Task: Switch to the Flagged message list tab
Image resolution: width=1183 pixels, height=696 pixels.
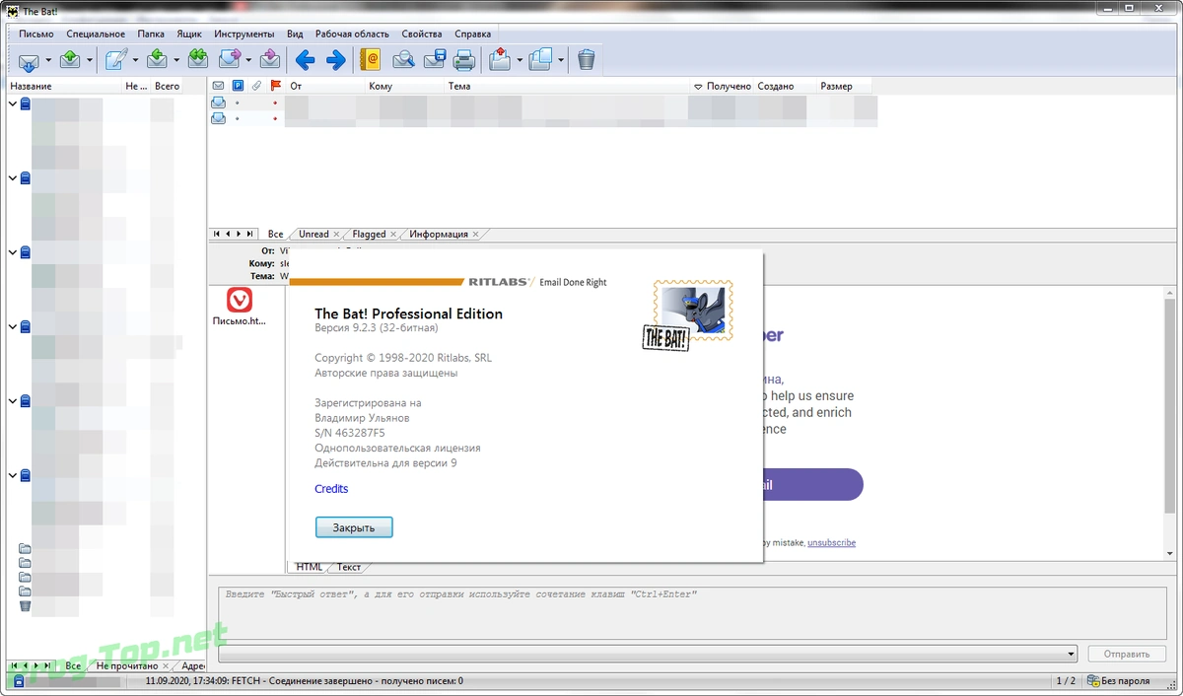Action: tap(369, 234)
